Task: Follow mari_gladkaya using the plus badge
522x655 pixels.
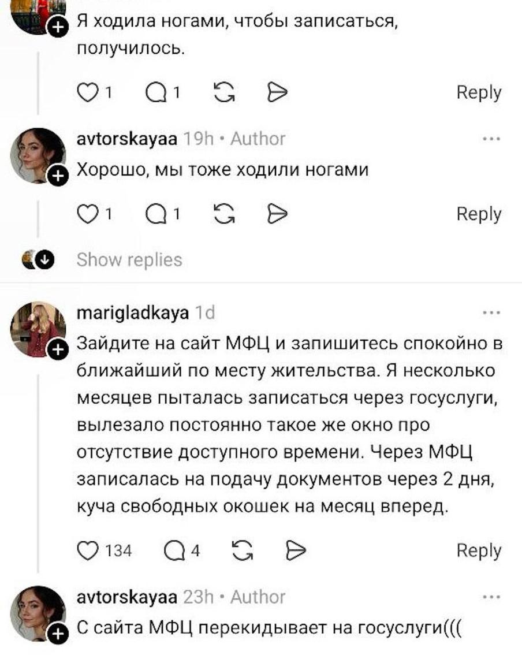Action: (57, 349)
